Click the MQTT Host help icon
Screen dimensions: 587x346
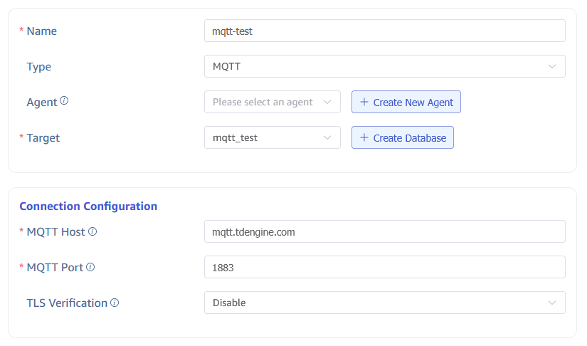tap(92, 231)
